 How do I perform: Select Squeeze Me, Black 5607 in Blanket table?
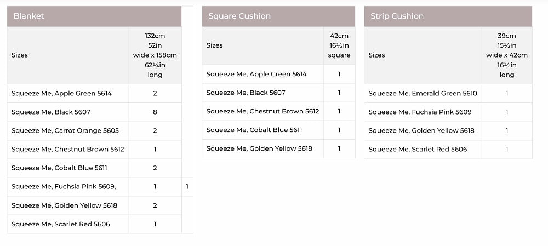(51, 112)
